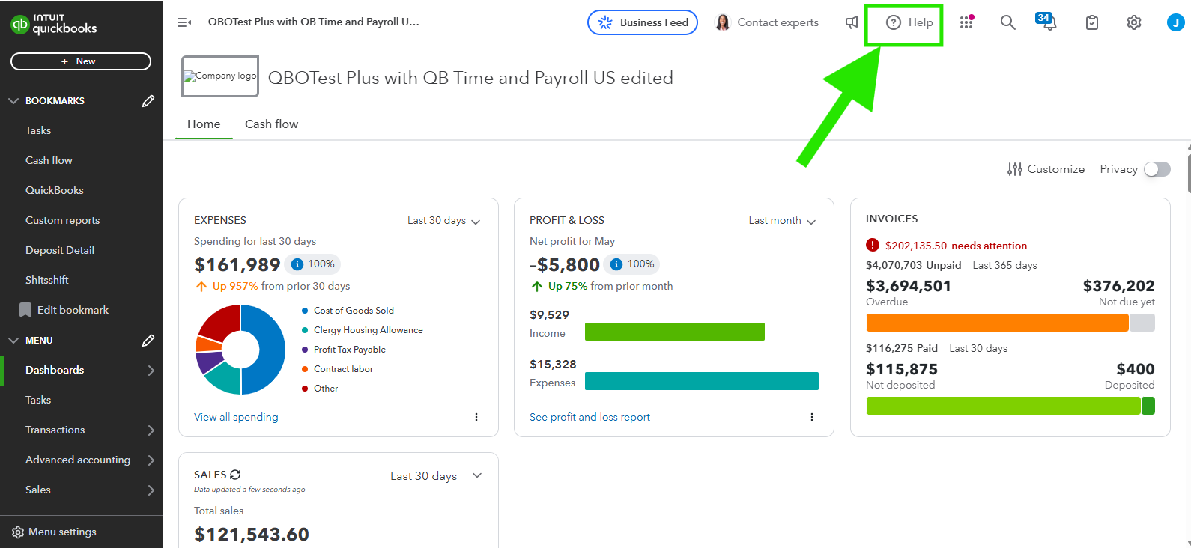This screenshot has width=1191, height=548.
Task: Edit menu with pencil icon
Action: 148,340
